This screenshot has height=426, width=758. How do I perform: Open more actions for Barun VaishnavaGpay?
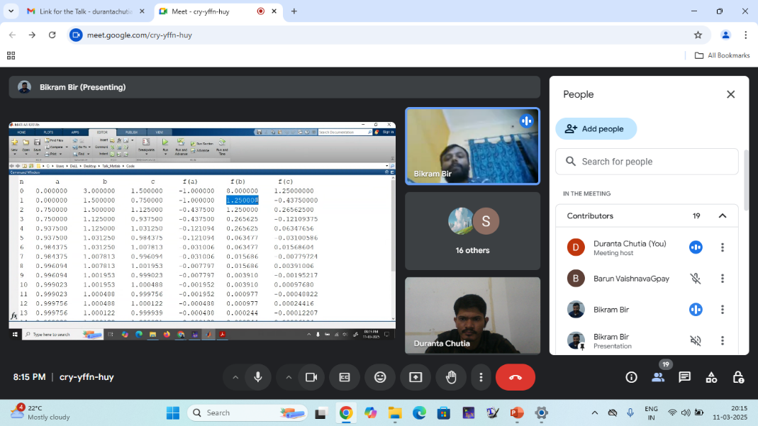coord(723,279)
